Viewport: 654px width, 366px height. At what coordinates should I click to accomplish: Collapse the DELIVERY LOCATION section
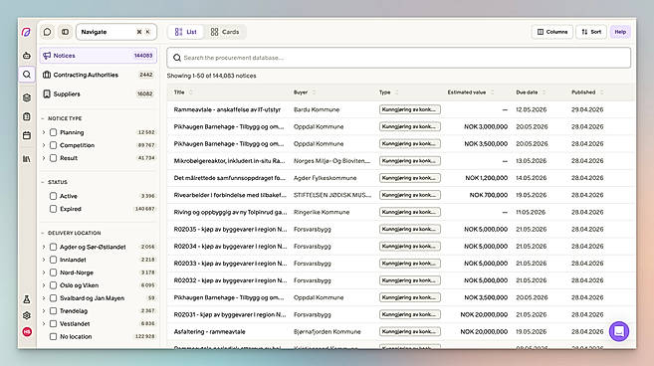coord(43,233)
